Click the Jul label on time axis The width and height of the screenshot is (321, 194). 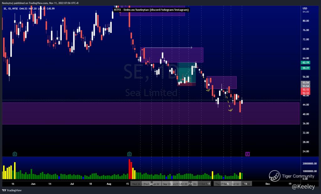point(72,184)
